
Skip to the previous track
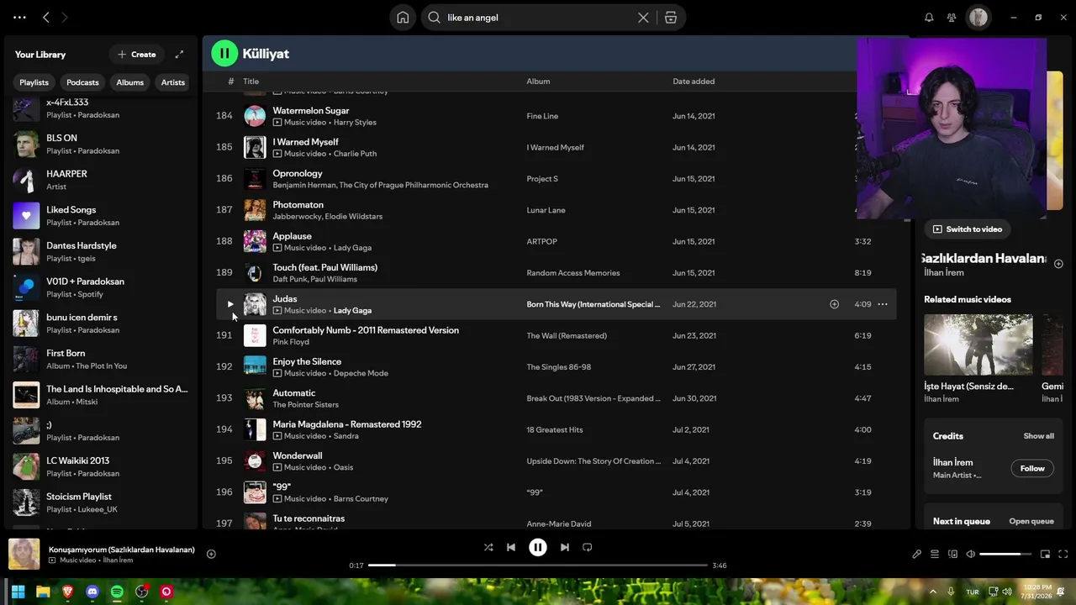click(510, 547)
